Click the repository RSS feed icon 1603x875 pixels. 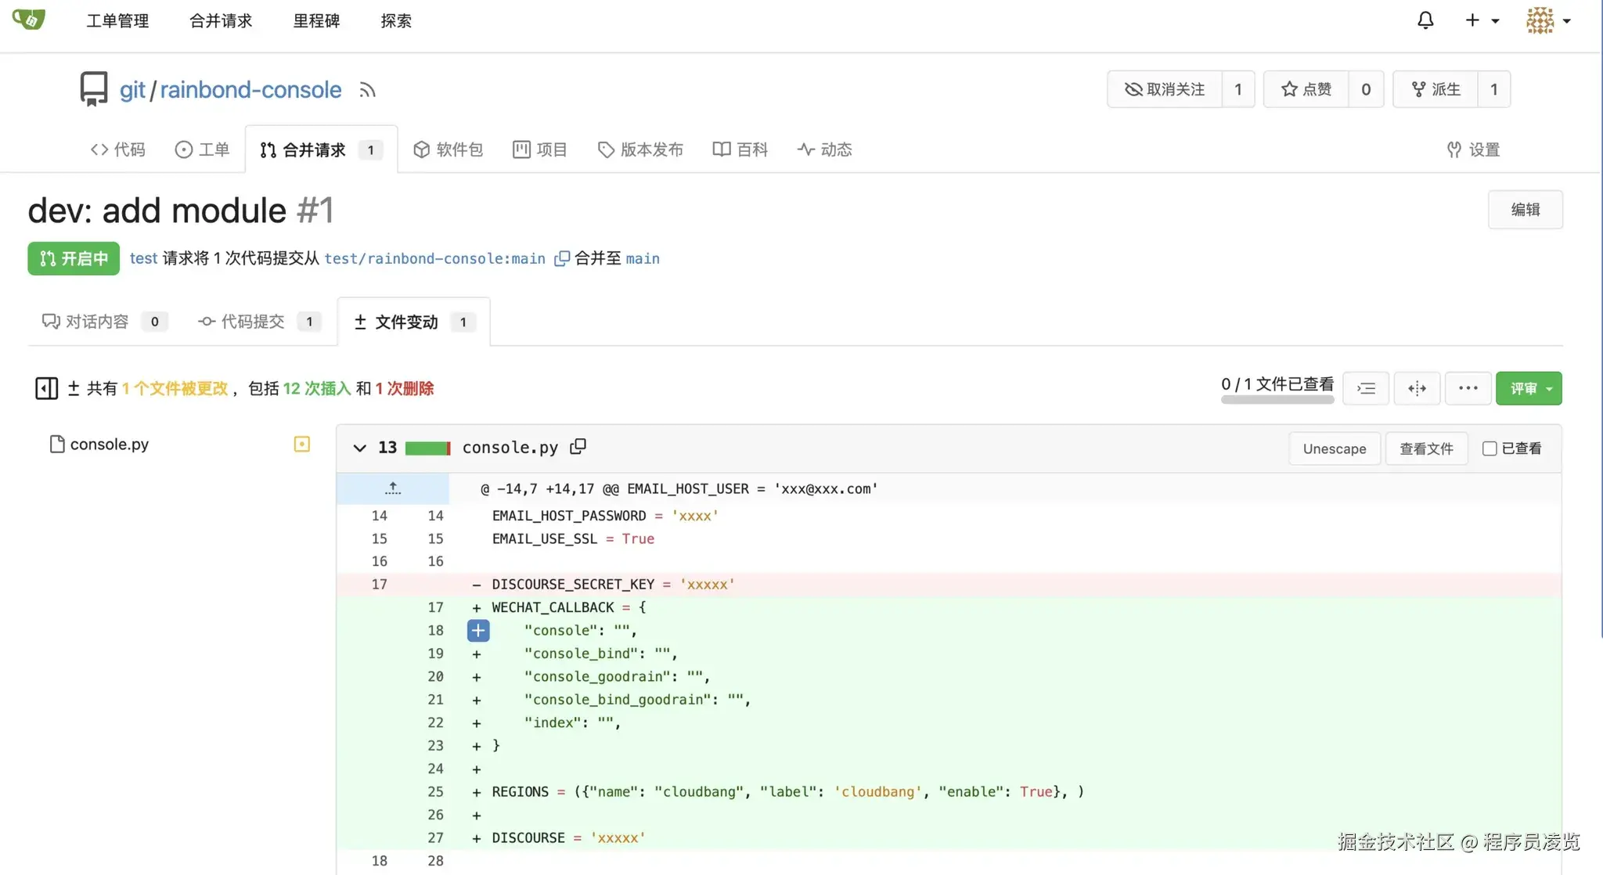pyautogui.click(x=367, y=90)
